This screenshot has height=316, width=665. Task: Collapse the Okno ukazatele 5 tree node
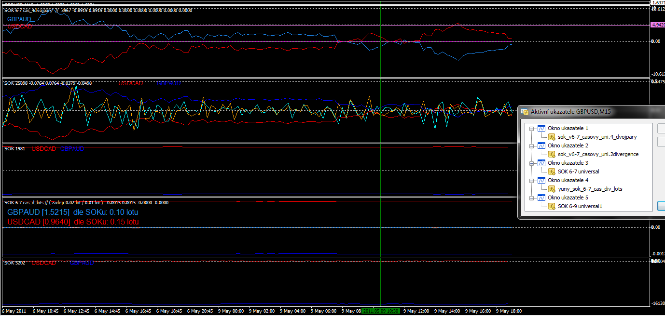532,198
